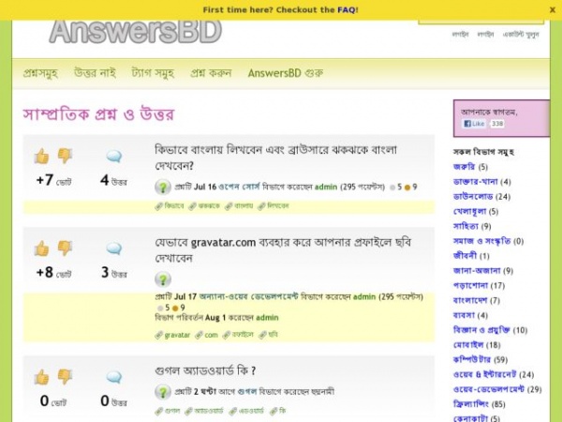Viewport: 562px width, 422px height.
Task: Click question-mark avatar on গুগল অ্যাডওয়ার্ড question
Action: click(163, 392)
